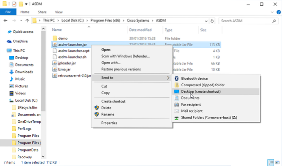Click the Fax recipient icon

pyautogui.click(x=176, y=104)
